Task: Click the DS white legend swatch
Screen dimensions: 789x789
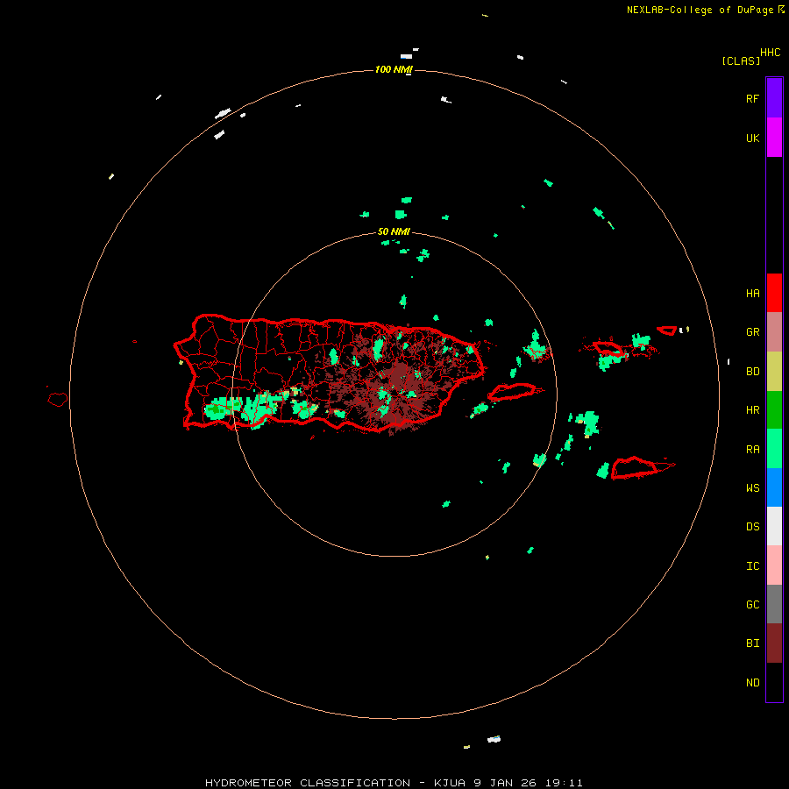Action: 774,526
